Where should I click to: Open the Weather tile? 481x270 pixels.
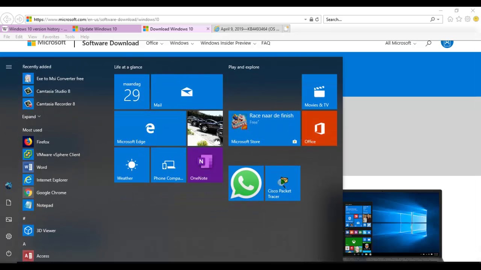click(132, 165)
